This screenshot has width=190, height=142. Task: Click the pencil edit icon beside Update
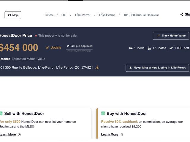tap(47, 48)
